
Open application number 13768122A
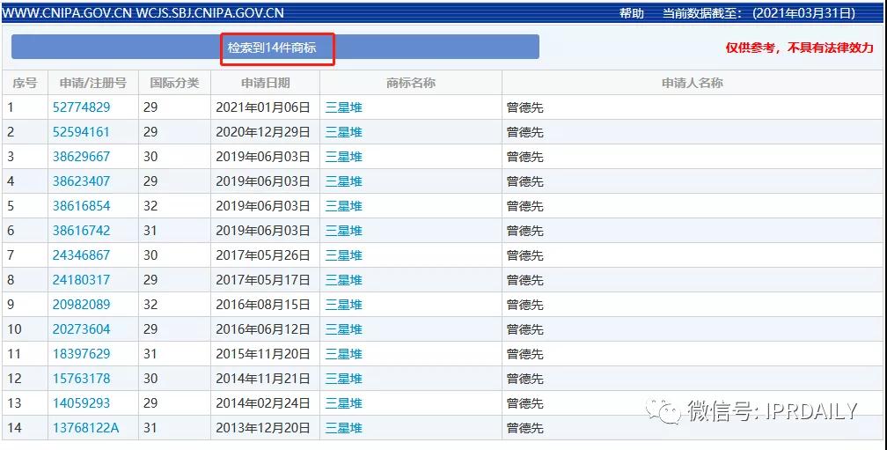pyautogui.click(x=86, y=427)
